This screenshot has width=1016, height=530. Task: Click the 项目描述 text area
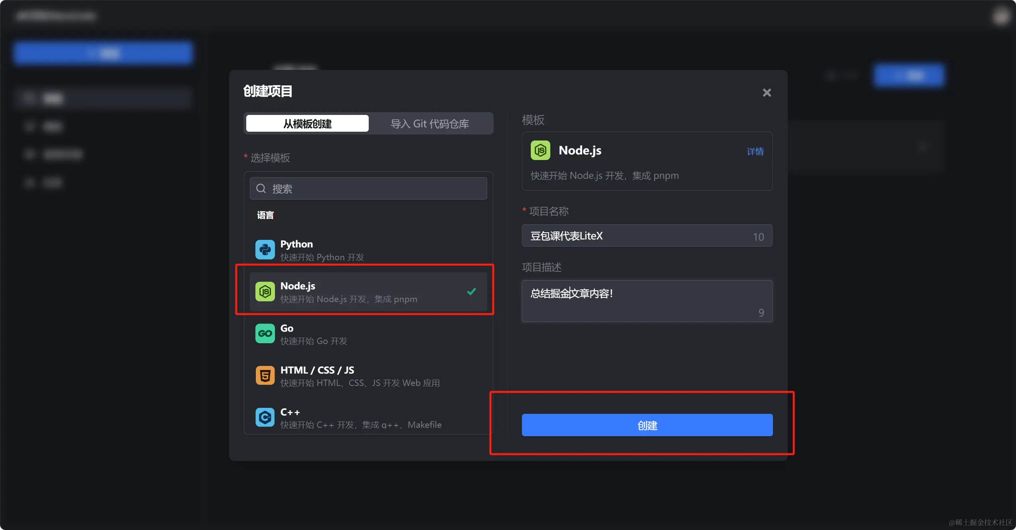646,301
